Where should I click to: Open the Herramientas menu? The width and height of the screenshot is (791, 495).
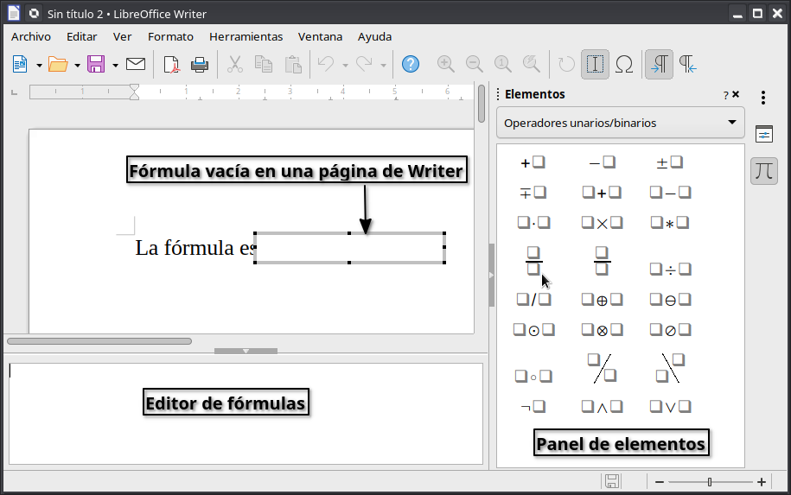246,37
